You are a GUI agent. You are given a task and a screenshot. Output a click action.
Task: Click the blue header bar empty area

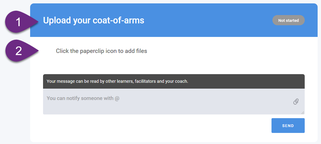tap(209, 21)
